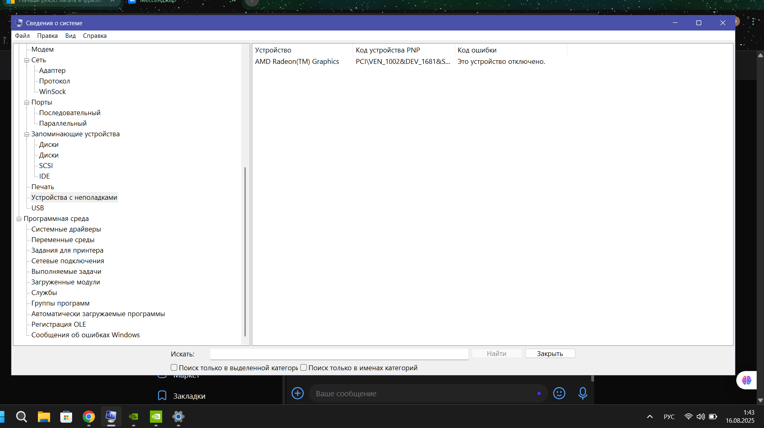Click the microphone icon in messenger
Screen dimensions: 764x428
click(583, 393)
